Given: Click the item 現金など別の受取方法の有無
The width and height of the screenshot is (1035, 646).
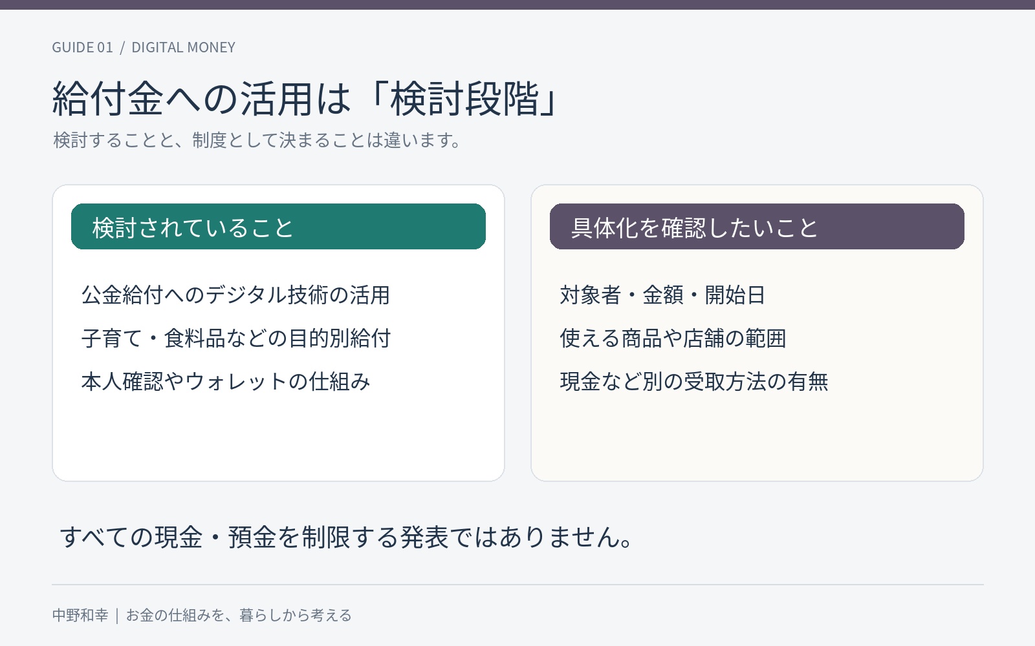Looking at the screenshot, I should pos(694,382).
